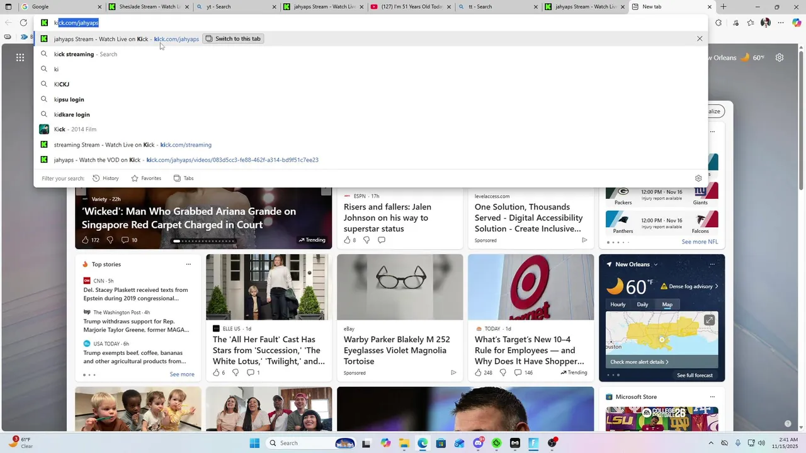This screenshot has height=453, width=806.
Task: Open the Packers vs Giants game row
Action: 662,194
